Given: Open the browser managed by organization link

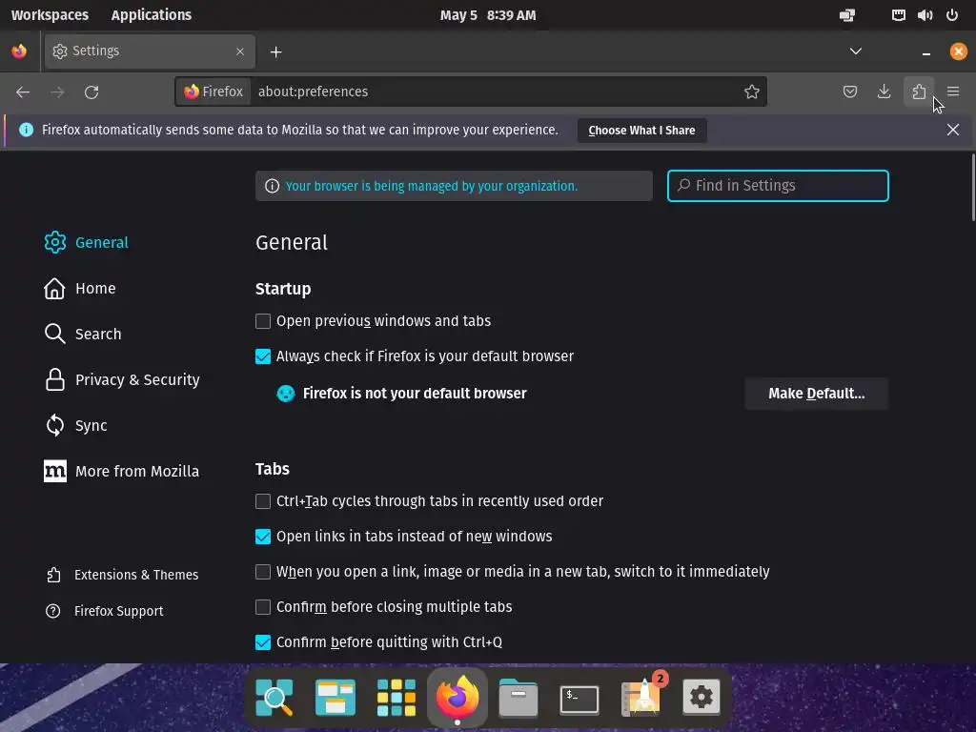Looking at the screenshot, I should [x=432, y=186].
